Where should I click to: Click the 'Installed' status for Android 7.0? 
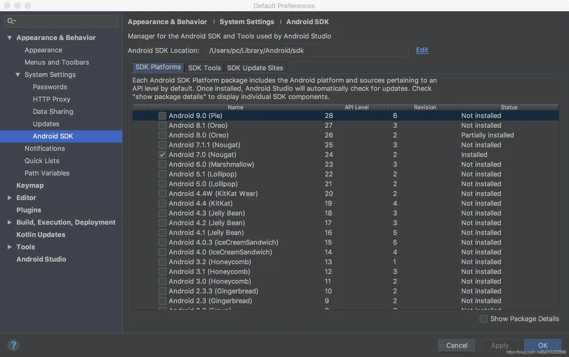tap(474, 155)
